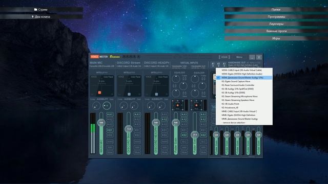Click the MAIN MIC fader gain knob

tap(101, 123)
